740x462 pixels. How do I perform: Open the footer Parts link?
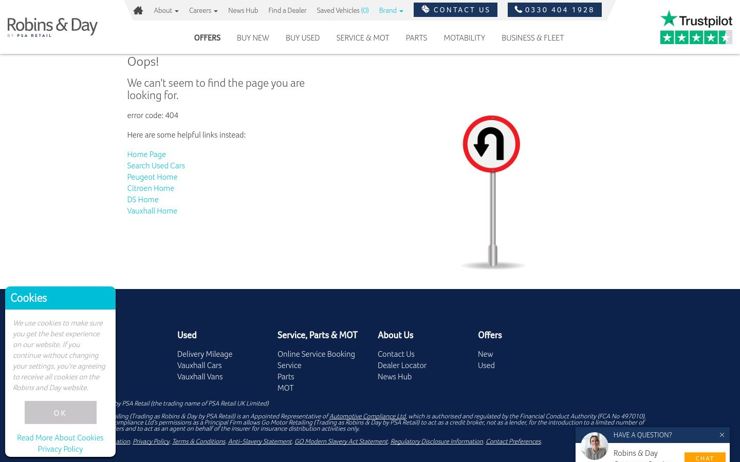pos(286,377)
